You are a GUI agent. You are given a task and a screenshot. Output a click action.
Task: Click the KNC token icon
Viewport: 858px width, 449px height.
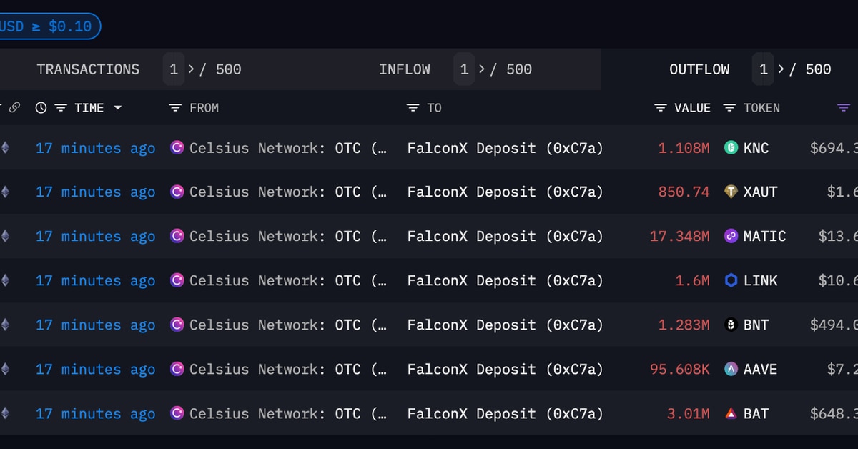(731, 148)
